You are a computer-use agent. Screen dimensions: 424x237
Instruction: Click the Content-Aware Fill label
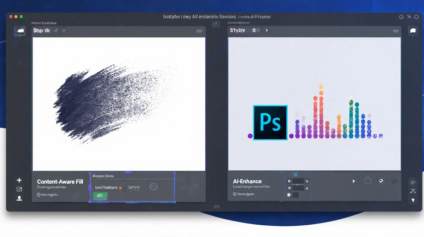coord(60,182)
